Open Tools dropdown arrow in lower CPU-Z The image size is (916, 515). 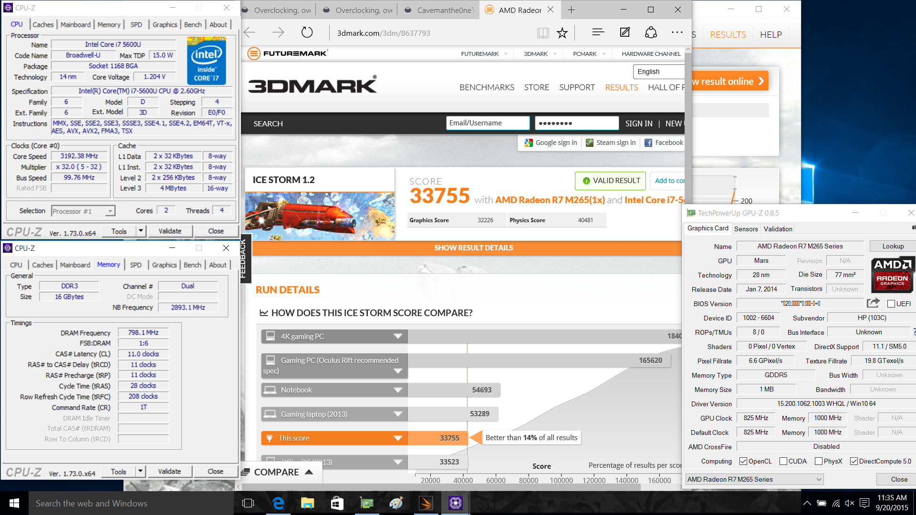coord(140,471)
